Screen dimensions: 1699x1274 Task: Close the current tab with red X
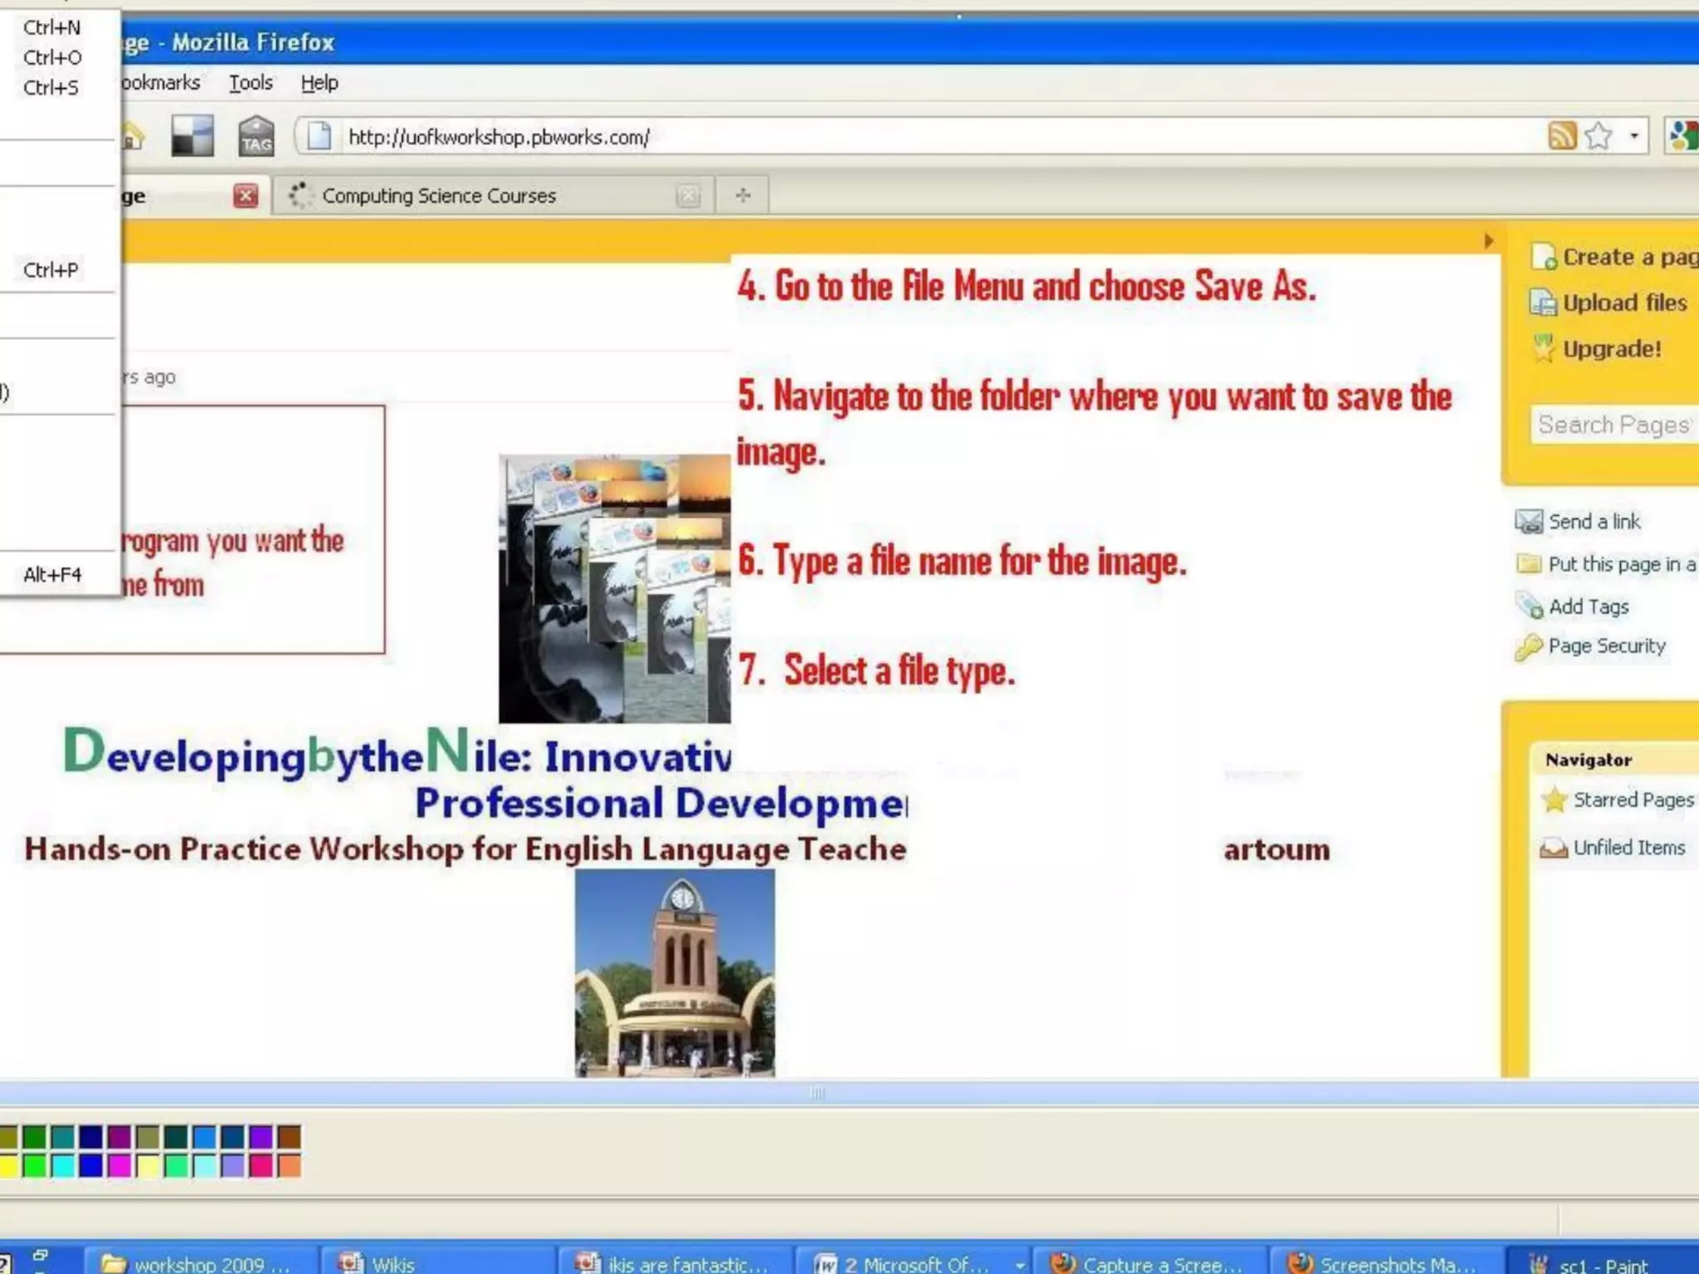click(246, 196)
